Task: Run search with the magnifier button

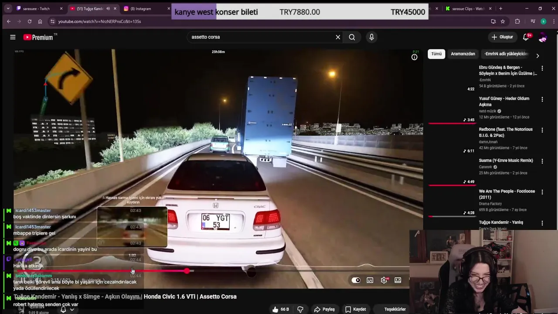Action: point(352,37)
